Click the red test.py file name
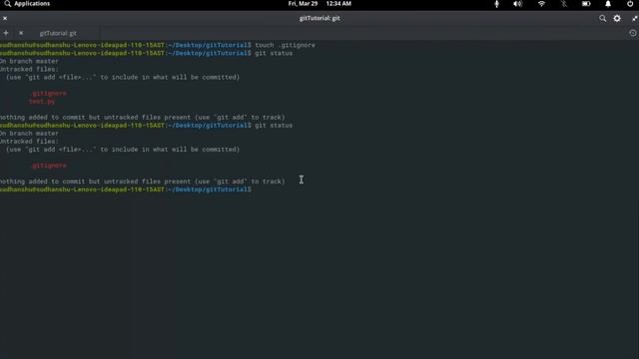 [42, 102]
